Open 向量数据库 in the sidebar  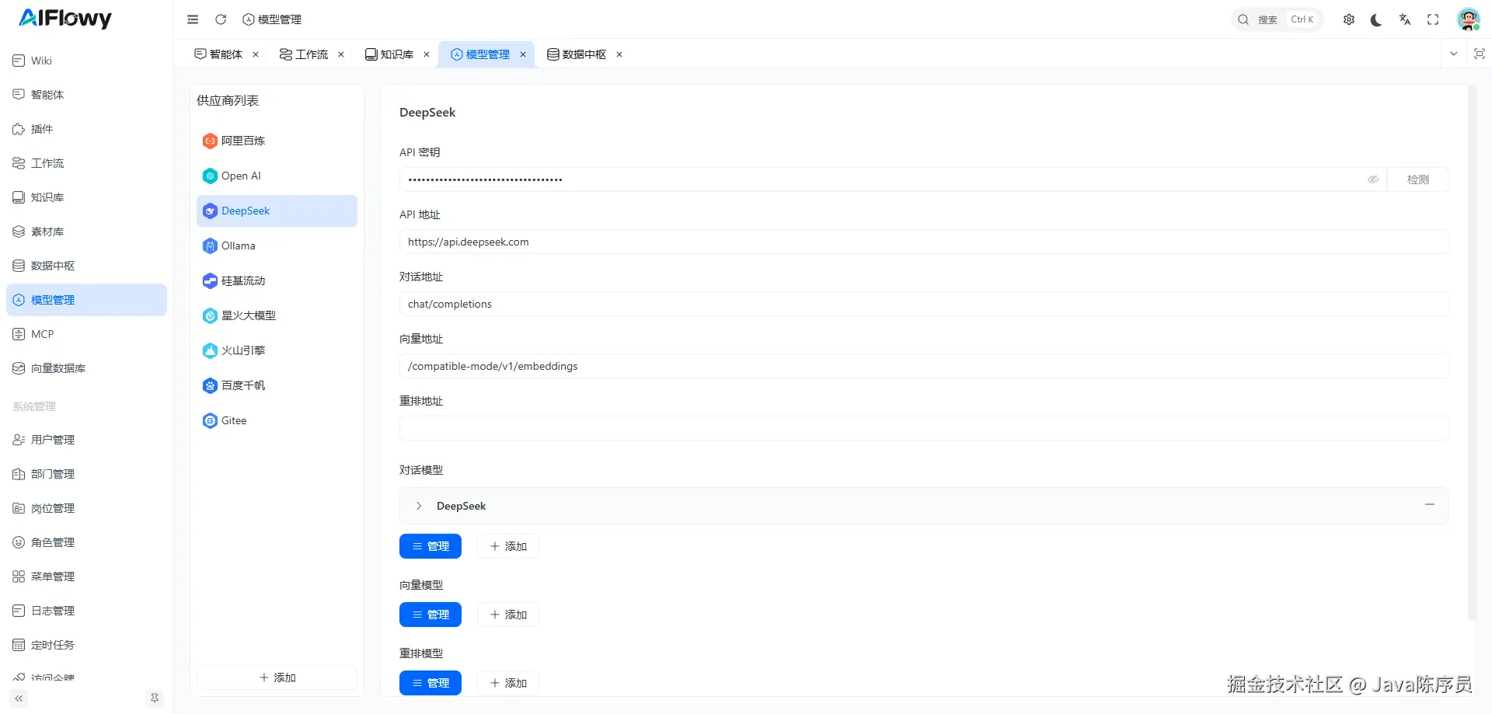point(86,368)
